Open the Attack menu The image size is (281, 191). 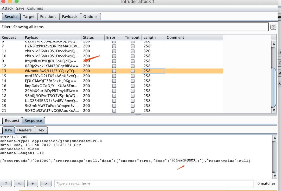[x=8, y=8]
